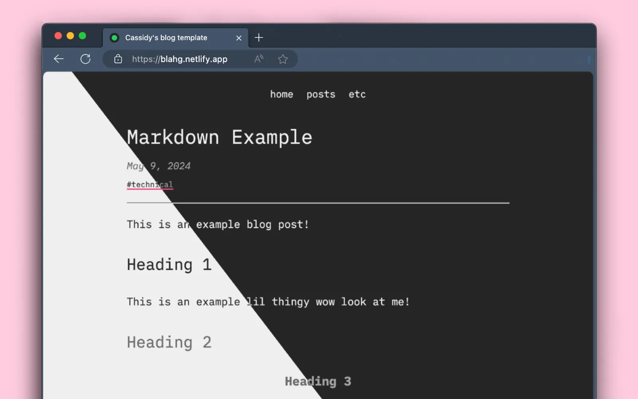Open the posts page from navigation
Image resolution: width=638 pixels, height=399 pixels.
pos(321,95)
